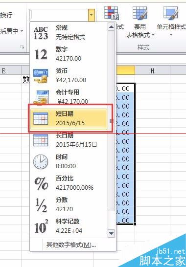Viewport: 186px width, 267px height.
Task: Click the 4.22E+04 sample text
Action: [x=69, y=231]
